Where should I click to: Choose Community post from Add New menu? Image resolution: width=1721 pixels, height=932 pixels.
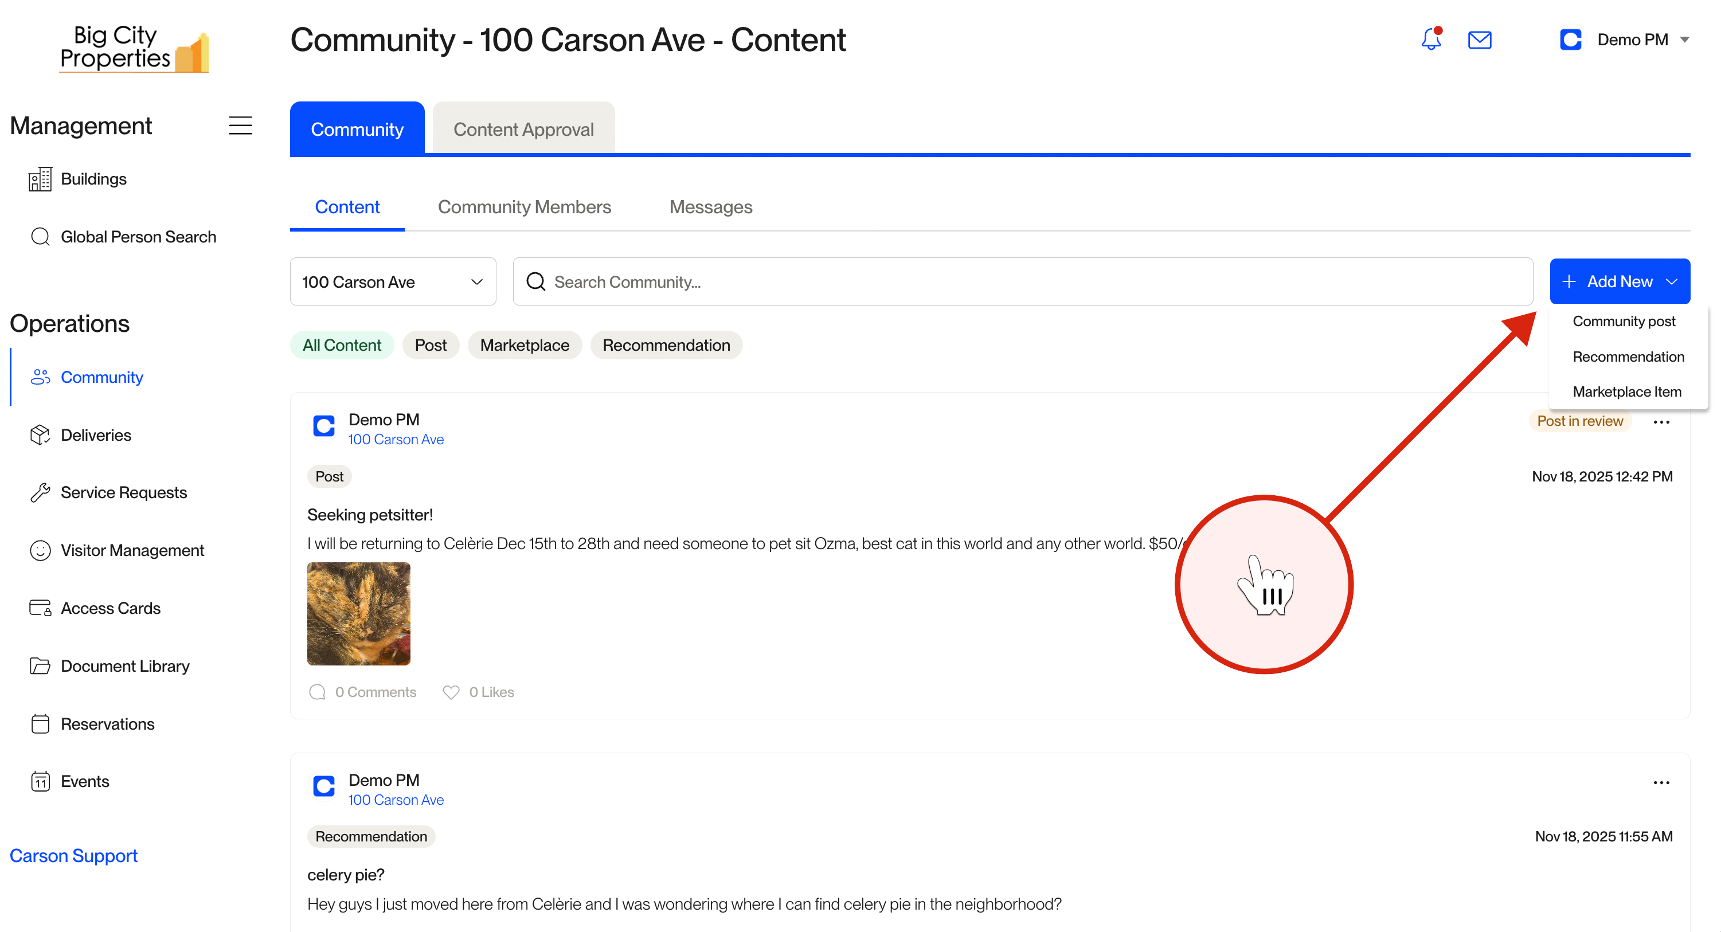click(1624, 322)
